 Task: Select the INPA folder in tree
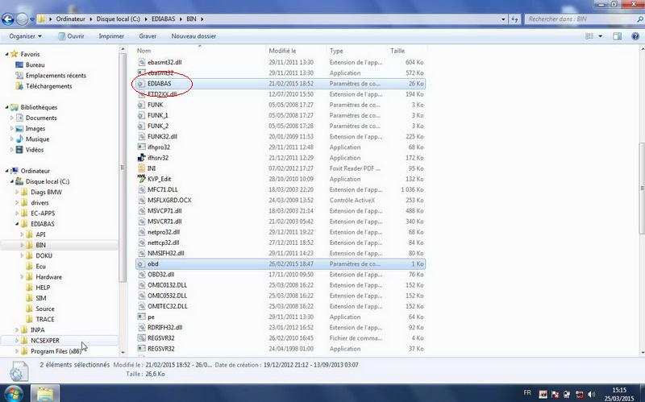pos(37,330)
